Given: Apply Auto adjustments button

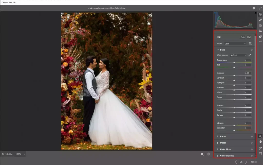Looking at the screenshot, I should coord(242,37).
